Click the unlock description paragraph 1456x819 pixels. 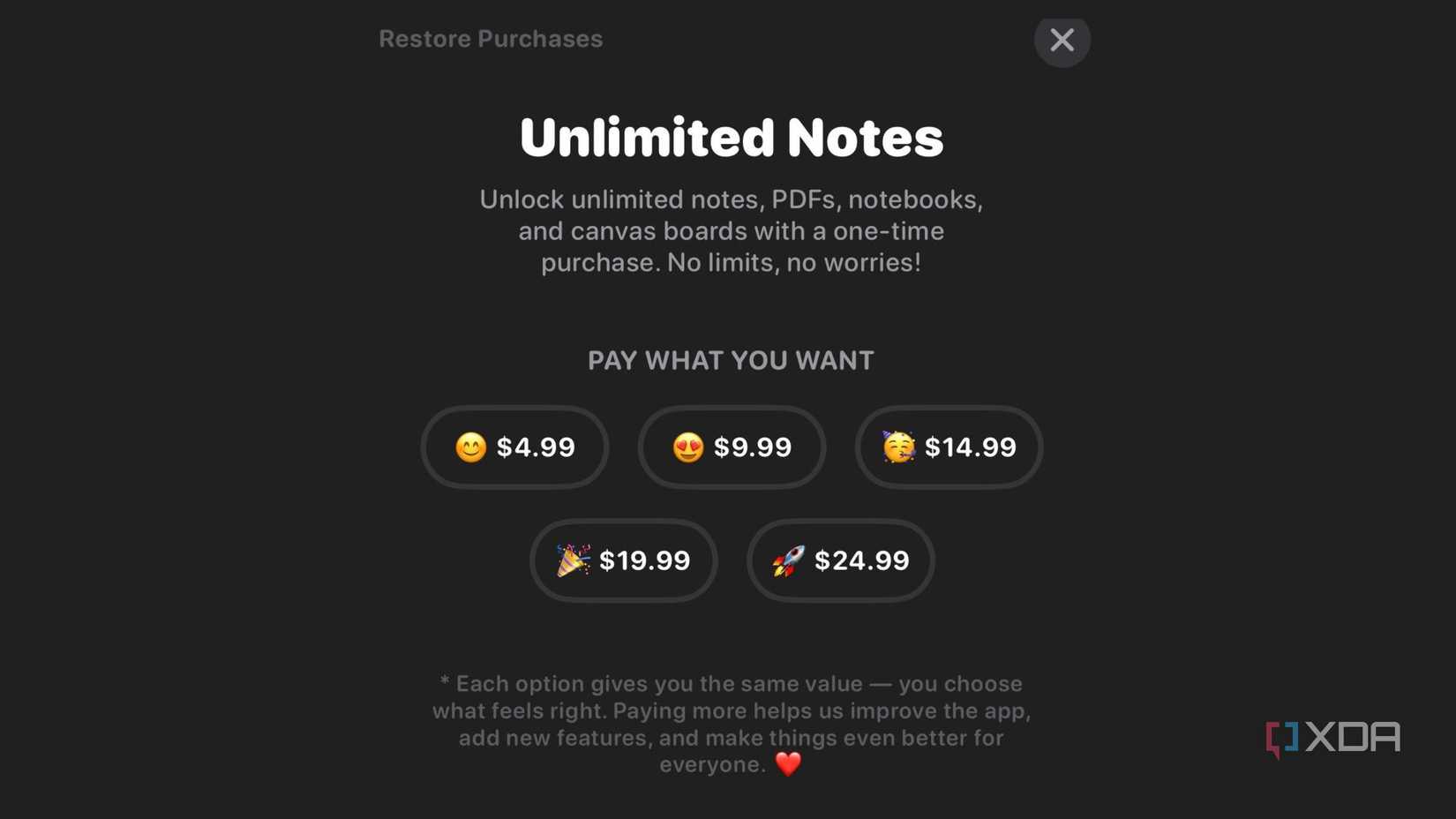click(x=732, y=230)
